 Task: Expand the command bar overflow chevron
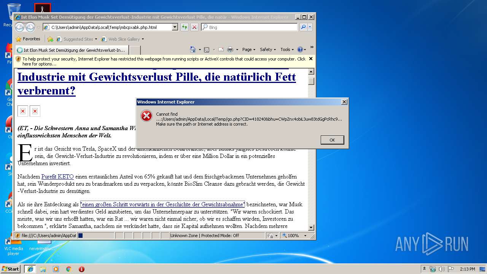pyautogui.click(x=312, y=47)
